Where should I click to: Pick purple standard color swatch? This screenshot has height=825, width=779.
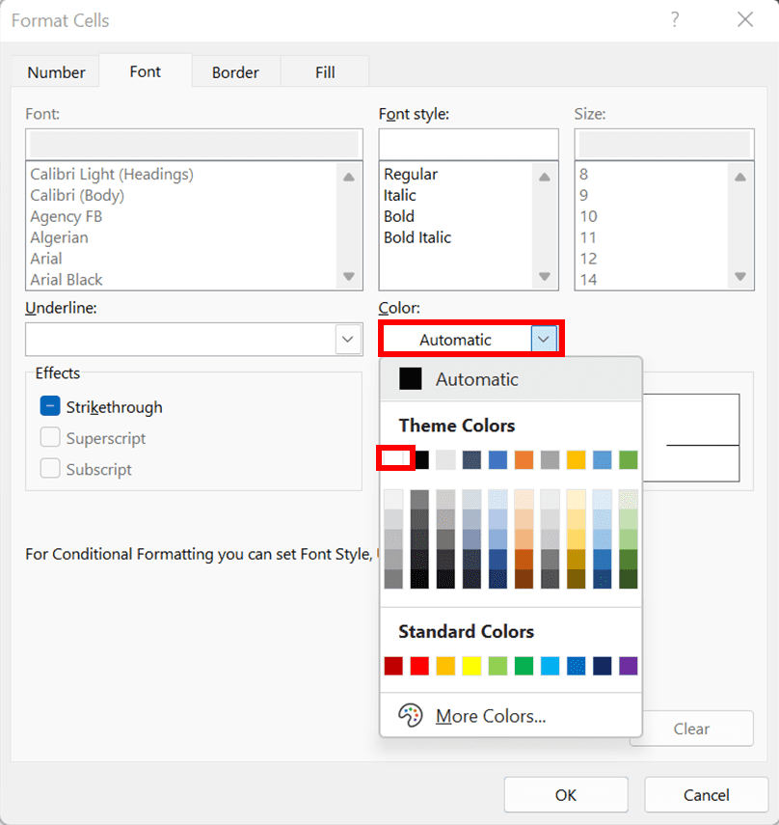629,666
